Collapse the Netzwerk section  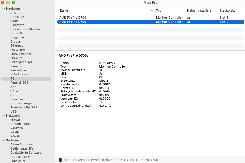(4, 116)
